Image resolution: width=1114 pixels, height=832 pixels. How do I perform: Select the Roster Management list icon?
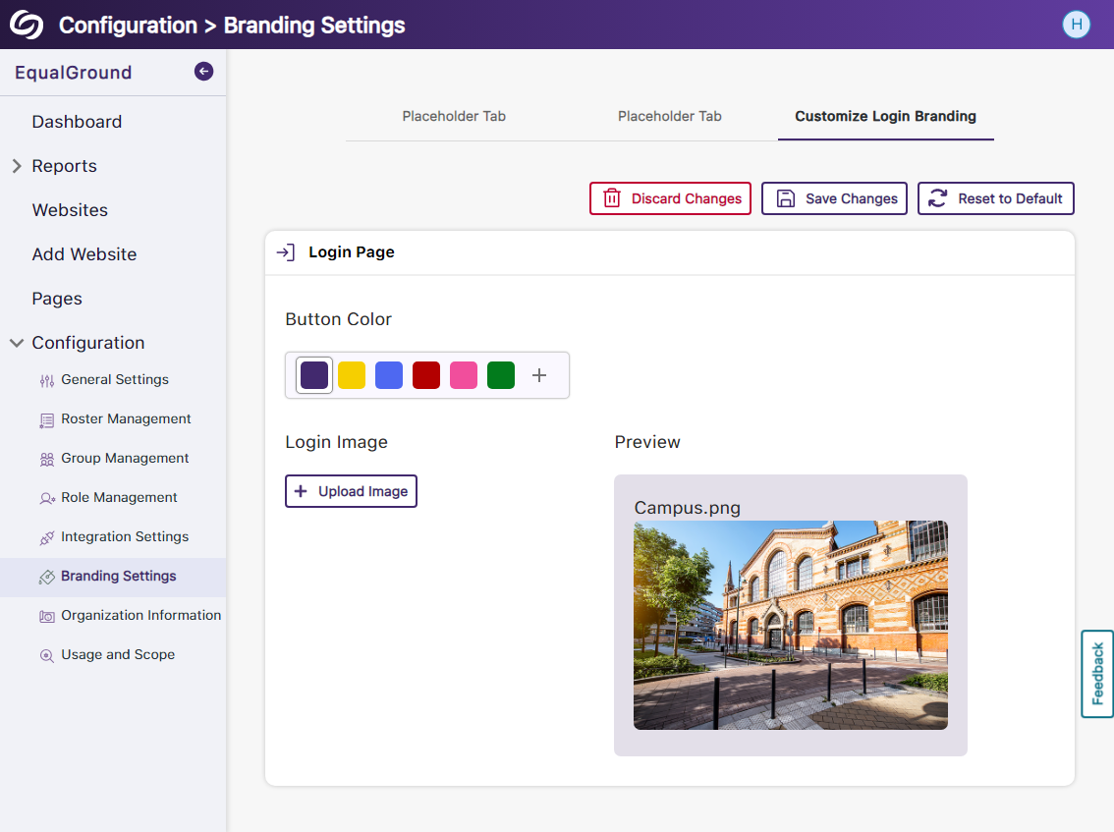(x=47, y=418)
